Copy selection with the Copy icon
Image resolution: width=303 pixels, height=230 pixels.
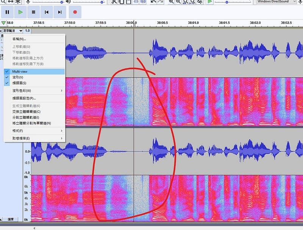(121, 2)
